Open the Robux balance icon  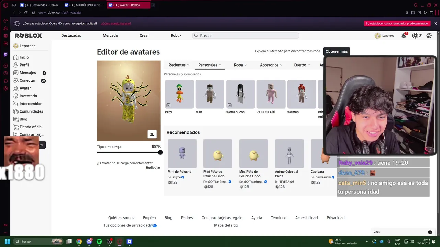415,36
